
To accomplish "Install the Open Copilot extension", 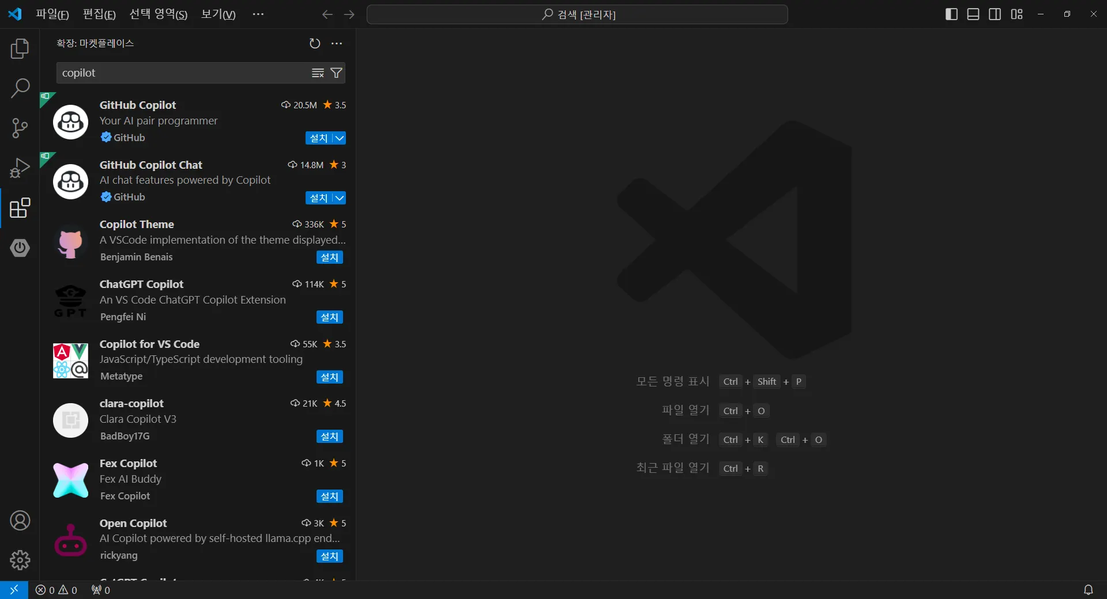I will point(330,556).
